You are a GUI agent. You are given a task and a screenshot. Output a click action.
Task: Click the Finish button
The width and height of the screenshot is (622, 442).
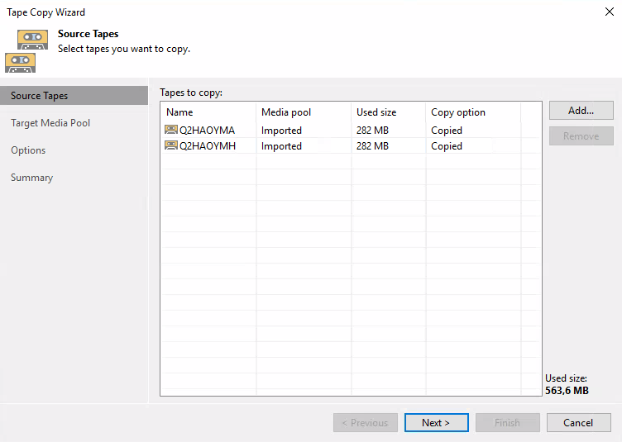pos(507,423)
